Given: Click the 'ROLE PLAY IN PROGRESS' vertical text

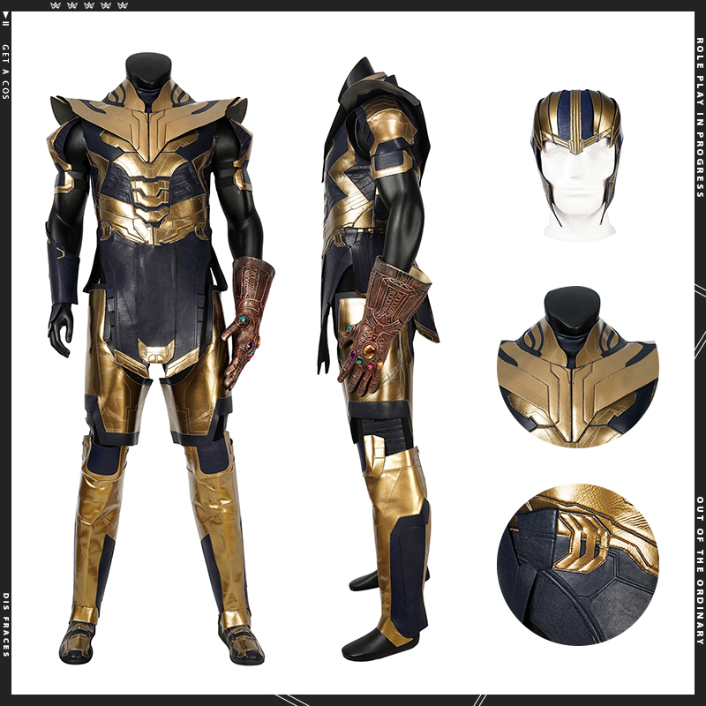Looking at the screenshot, I should click(700, 117).
